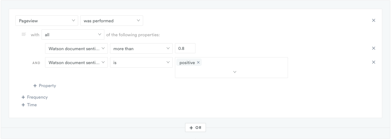Open the Pageview event dropdown
Image resolution: width=391 pixels, height=139 pixels.
tap(47, 21)
